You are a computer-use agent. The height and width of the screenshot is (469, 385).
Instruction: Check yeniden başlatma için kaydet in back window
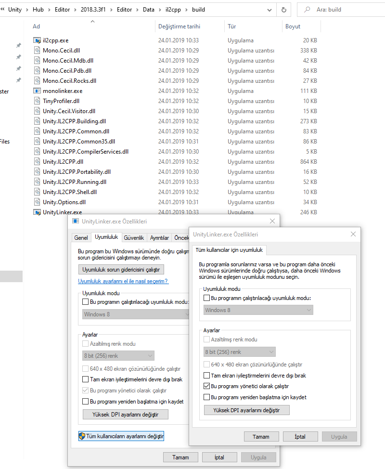coord(86,402)
